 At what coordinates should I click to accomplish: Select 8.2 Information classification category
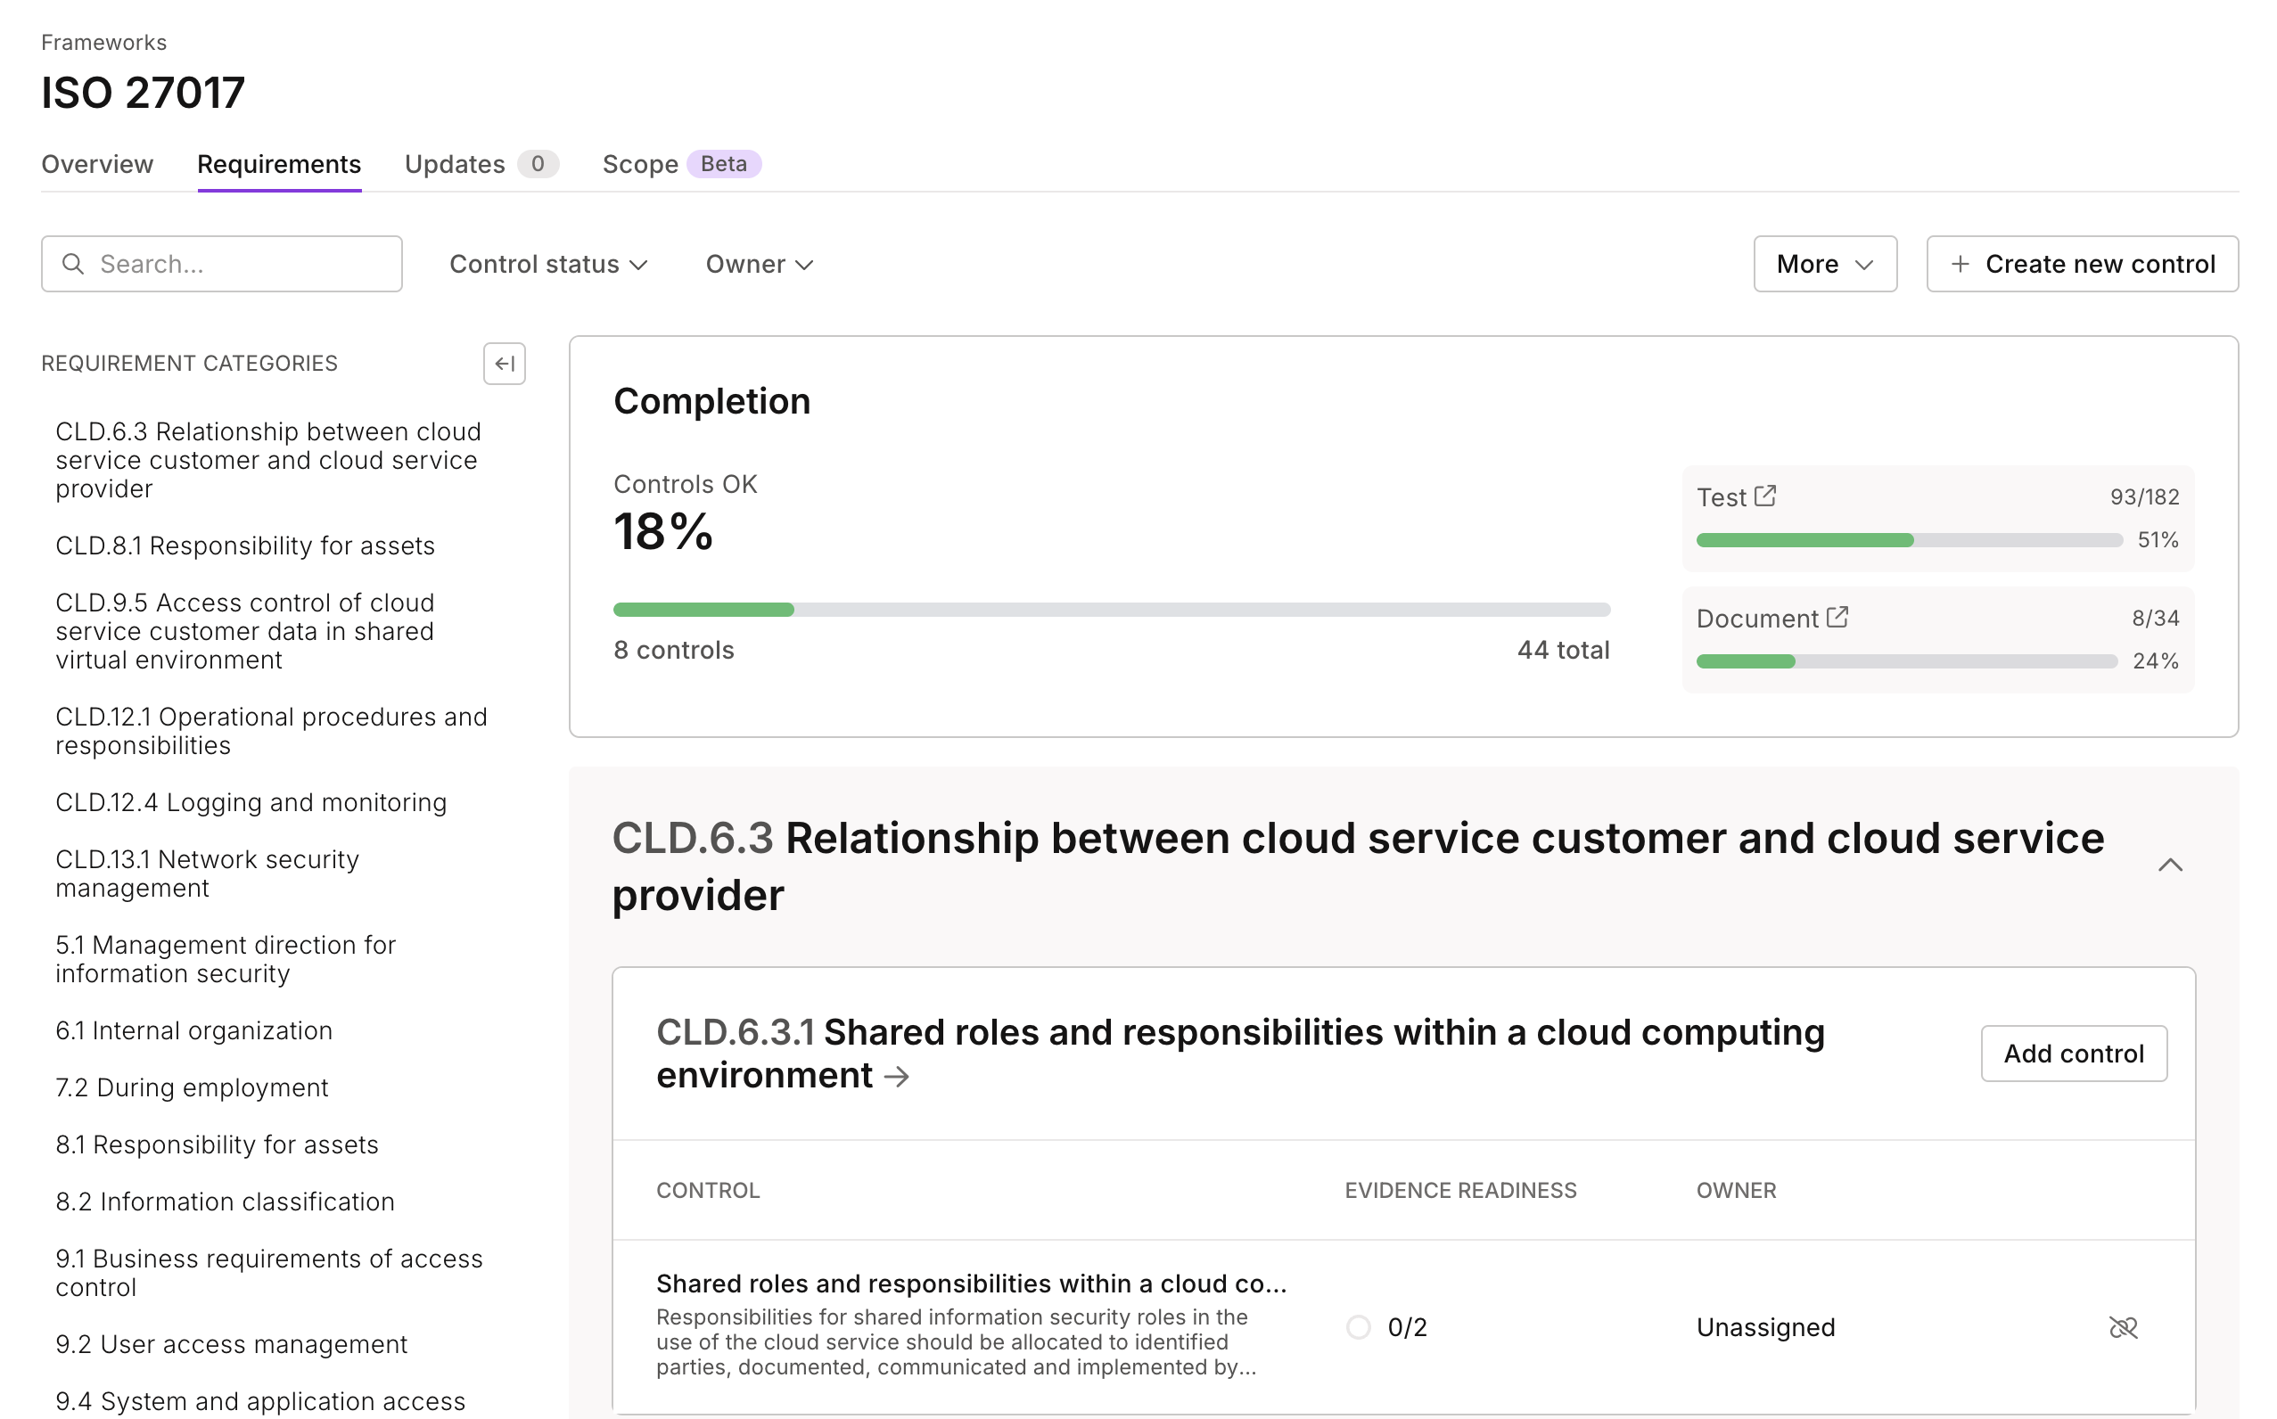(225, 1202)
